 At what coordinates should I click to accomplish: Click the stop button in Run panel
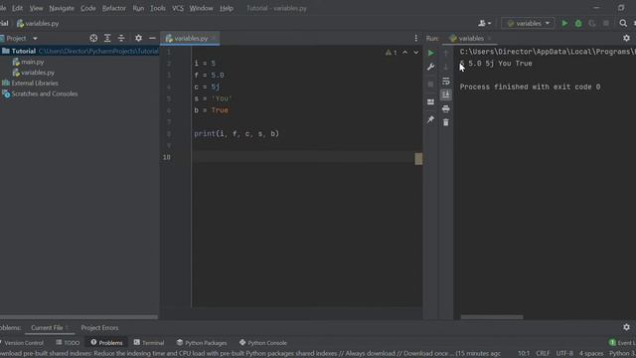click(430, 84)
